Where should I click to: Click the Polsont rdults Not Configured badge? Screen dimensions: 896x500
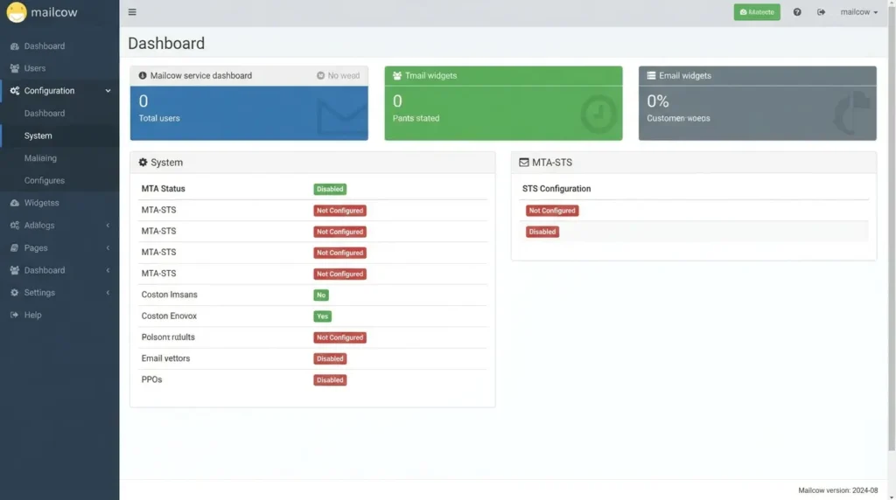pyautogui.click(x=339, y=337)
